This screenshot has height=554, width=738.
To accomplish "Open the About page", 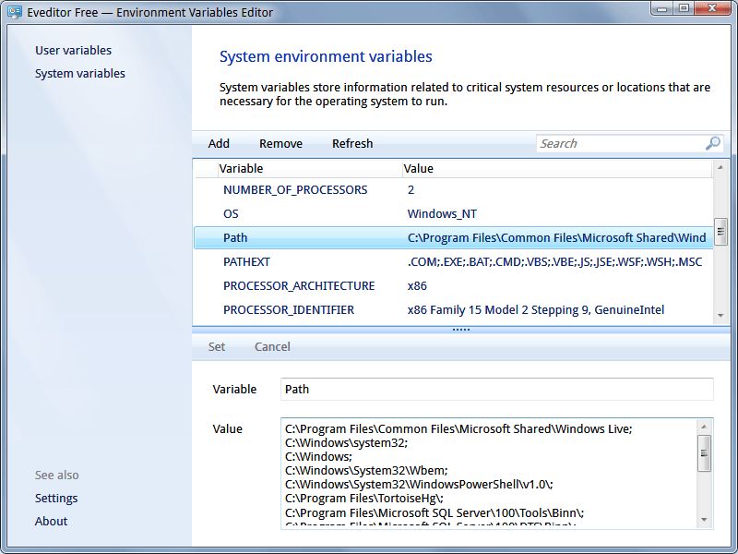I will (x=51, y=521).
